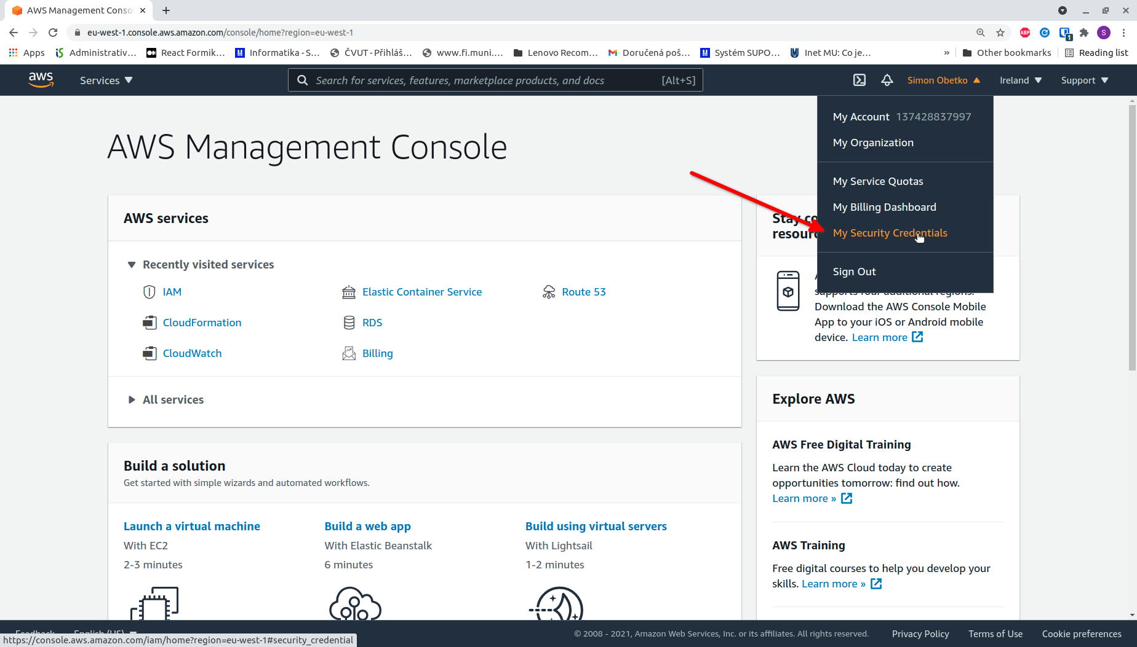Click the zoom magnifier icon in address bar
Image resolution: width=1137 pixels, height=647 pixels.
pos(981,33)
